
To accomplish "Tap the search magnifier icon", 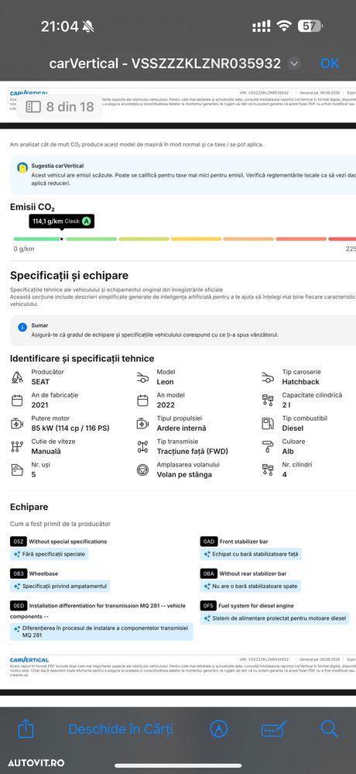I will [x=328, y=728].
